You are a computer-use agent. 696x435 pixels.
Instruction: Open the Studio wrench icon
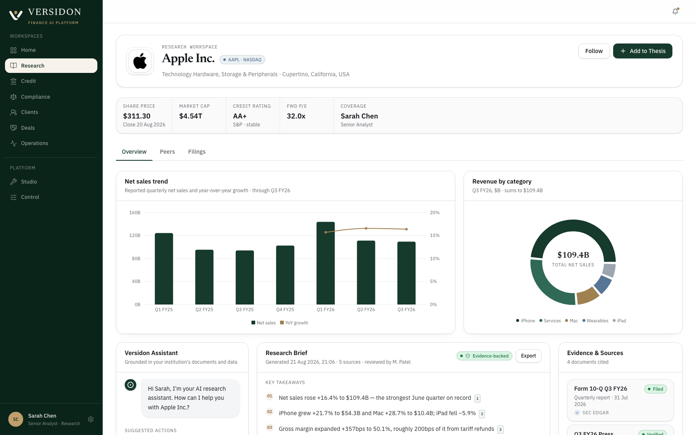pos(13,181)
